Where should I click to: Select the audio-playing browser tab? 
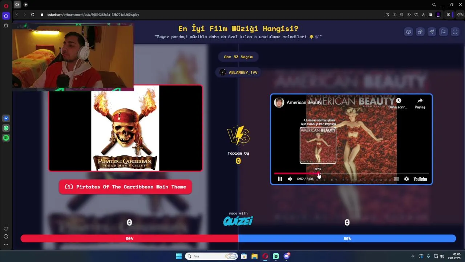17,5
